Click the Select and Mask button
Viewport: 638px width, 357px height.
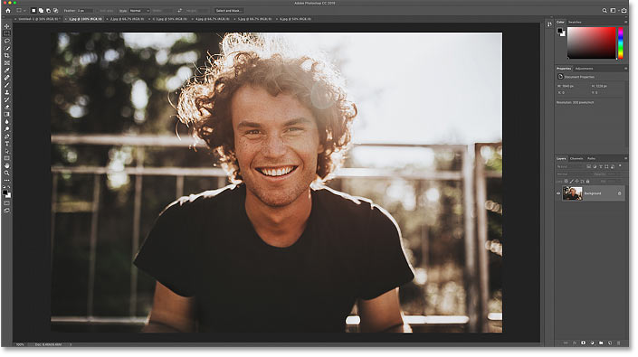point(229,11)
